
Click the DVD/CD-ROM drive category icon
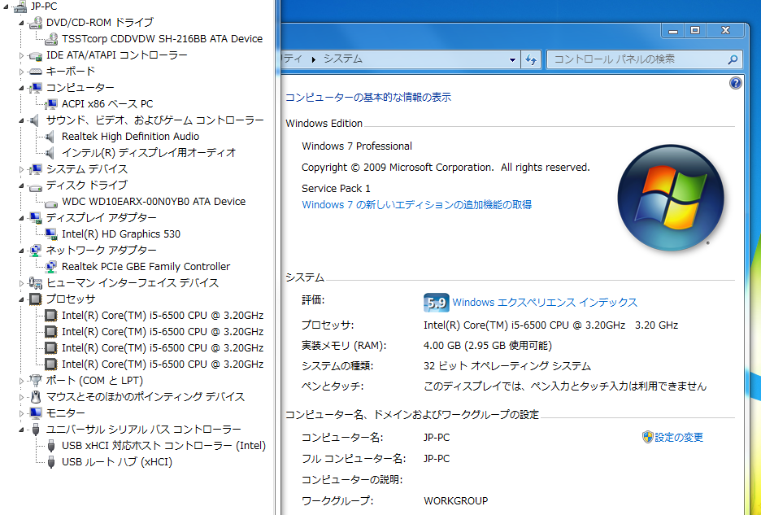point(36,22)
